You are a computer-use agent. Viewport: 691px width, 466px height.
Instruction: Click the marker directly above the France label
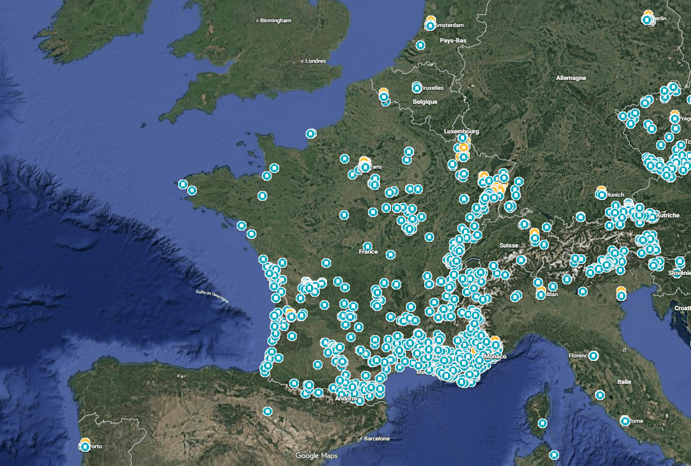[367, 247]
